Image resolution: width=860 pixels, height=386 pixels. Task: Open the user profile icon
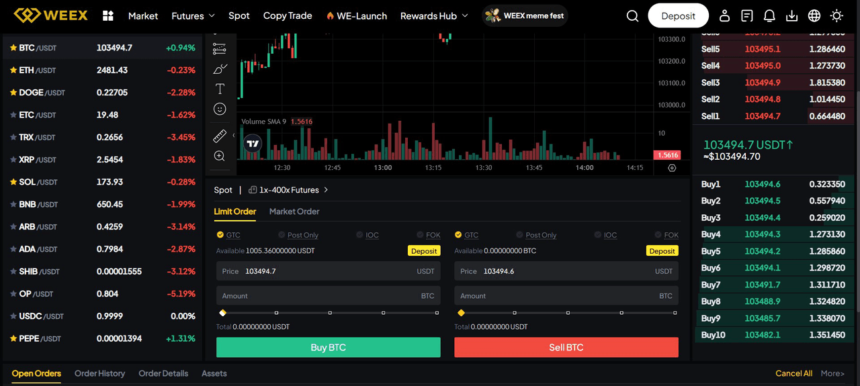click(724, 15)
